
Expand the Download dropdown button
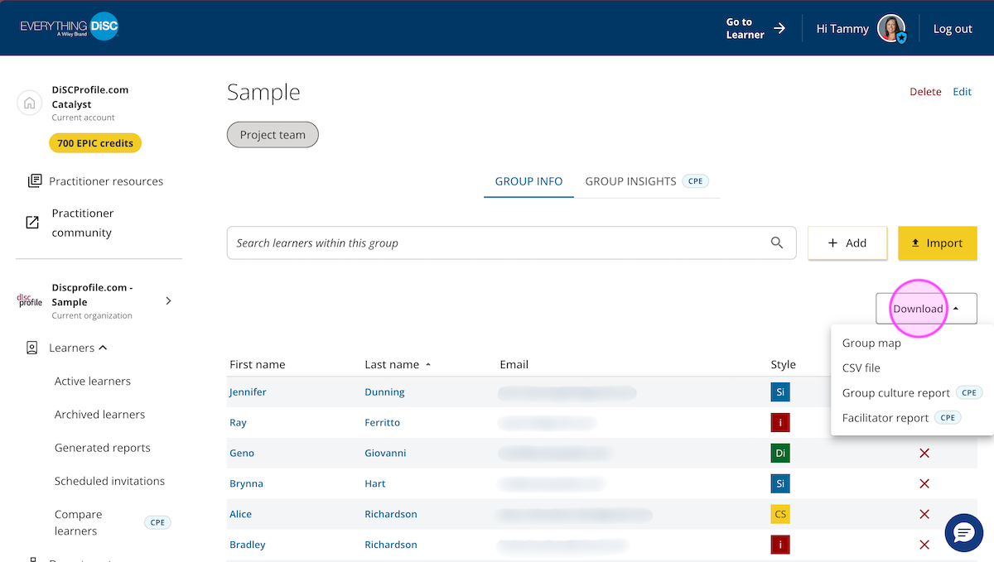tap(926, 309)
